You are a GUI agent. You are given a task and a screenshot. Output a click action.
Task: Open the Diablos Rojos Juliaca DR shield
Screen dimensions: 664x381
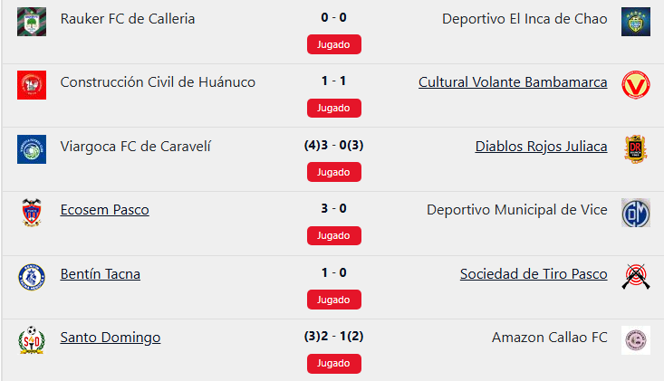pyautogui.click(x=636, y=149)
